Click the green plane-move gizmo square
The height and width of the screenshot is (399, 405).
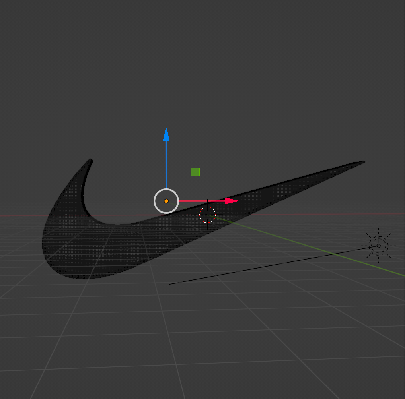coord(195,172)
